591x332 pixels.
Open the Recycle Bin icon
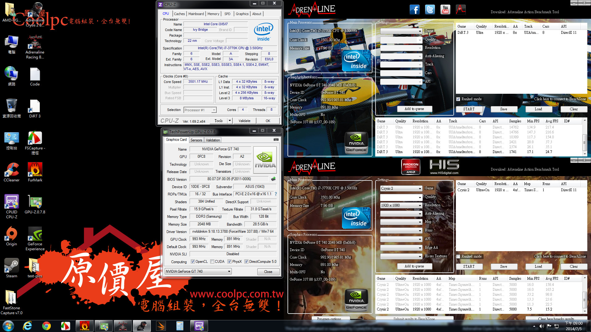[x=12, y=108]
